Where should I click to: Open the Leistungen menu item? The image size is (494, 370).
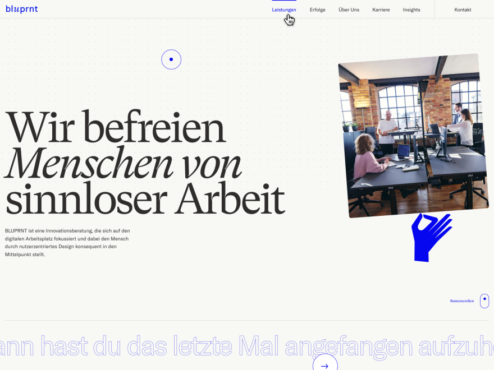coord(284,10)
